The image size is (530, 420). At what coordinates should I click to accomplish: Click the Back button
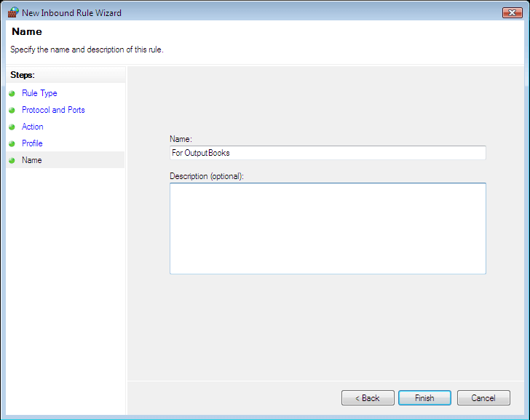tap(368, 397)
